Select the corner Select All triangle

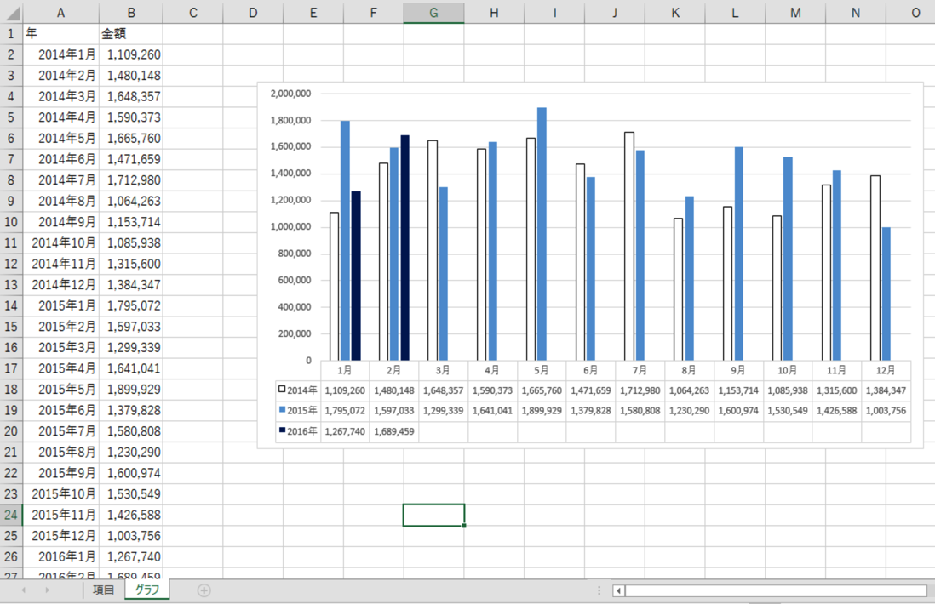pyautogui.click(x=11, y=13)
